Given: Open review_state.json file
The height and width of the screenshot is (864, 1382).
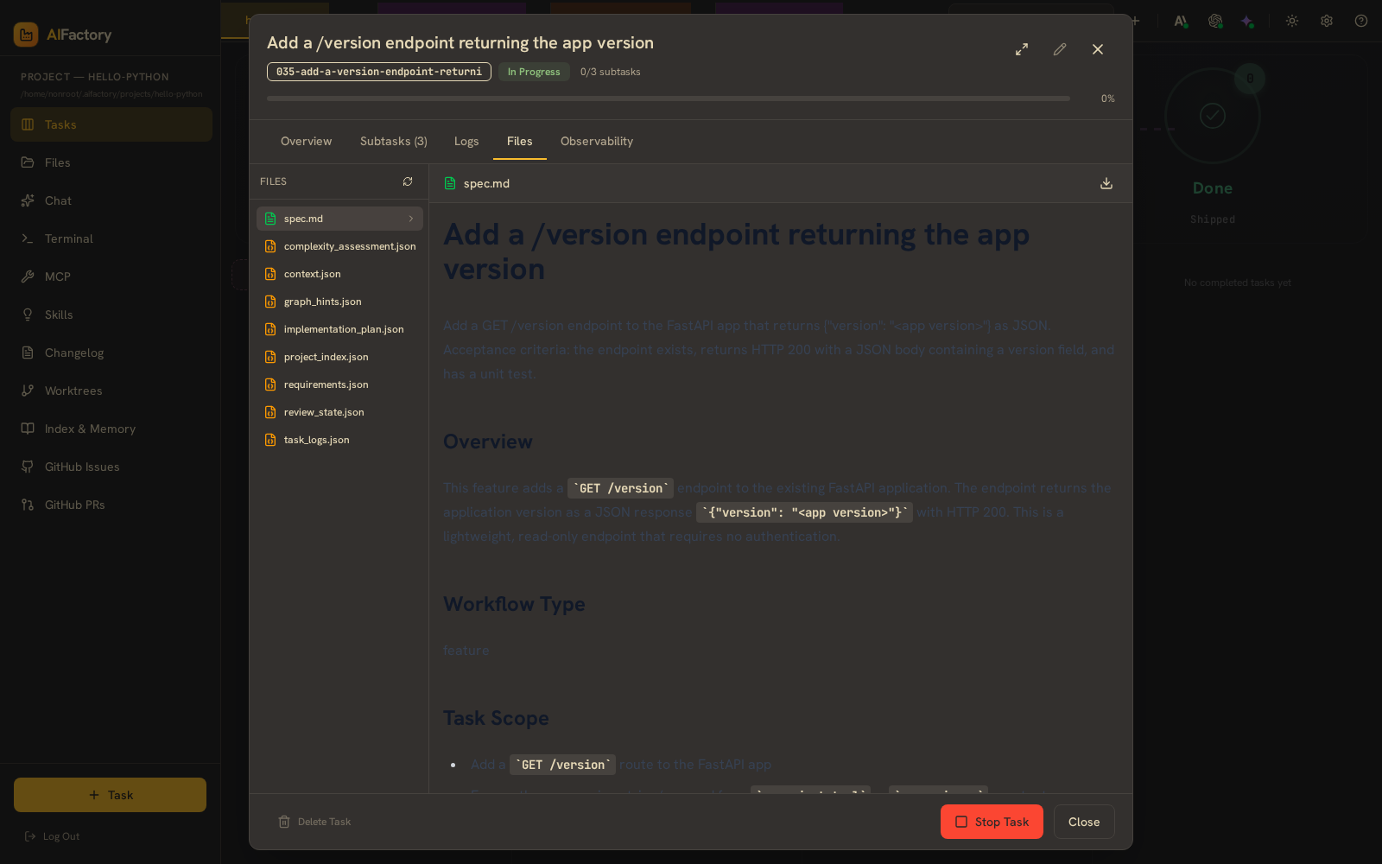Looking at the screenshot, I should coord(339,412).
